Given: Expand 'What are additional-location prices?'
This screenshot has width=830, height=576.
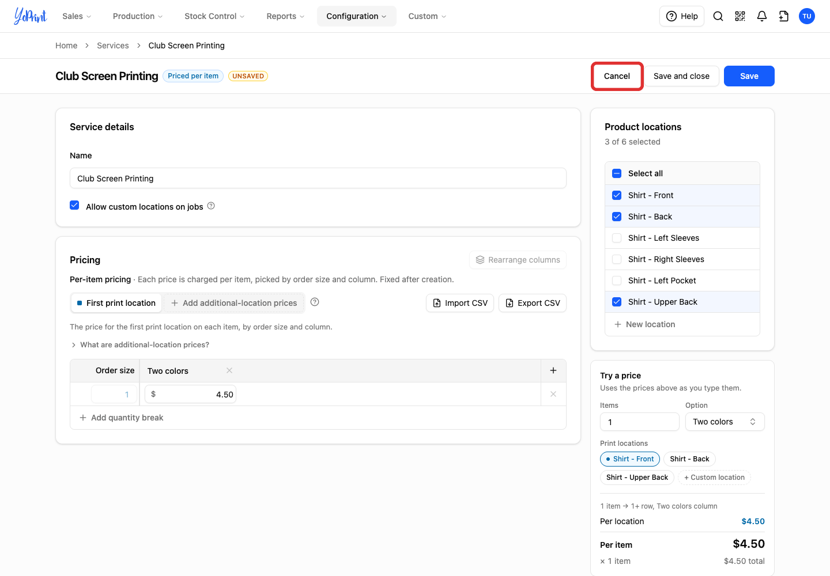Looking at the screenshot, I should (139, 344).
